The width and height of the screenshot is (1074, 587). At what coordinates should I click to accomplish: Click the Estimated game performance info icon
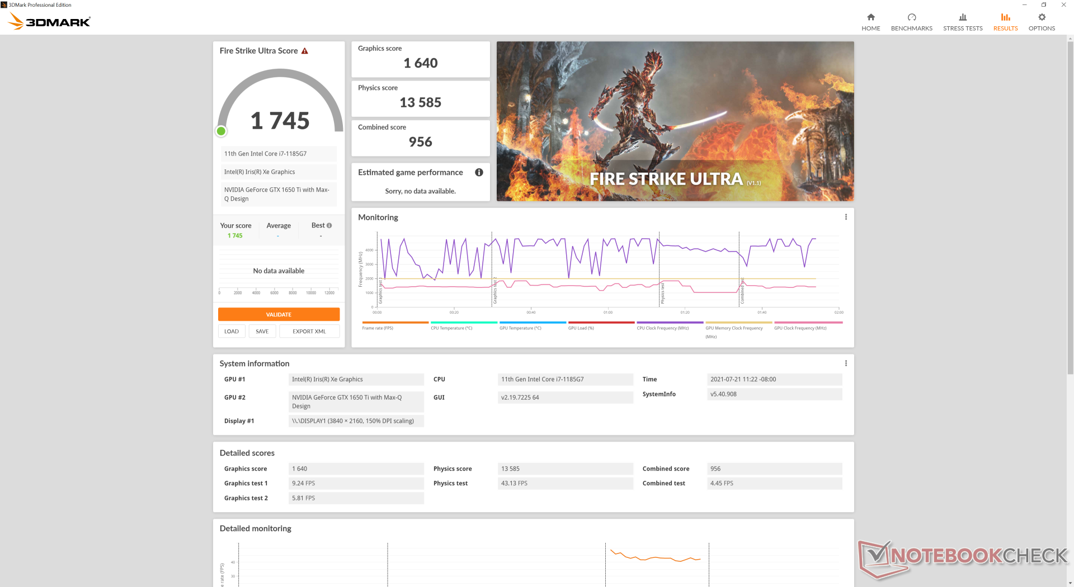[x=479, y=172]
